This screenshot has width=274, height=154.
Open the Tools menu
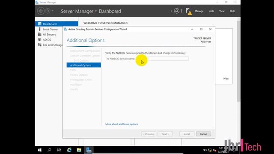(x=211, y=11)
